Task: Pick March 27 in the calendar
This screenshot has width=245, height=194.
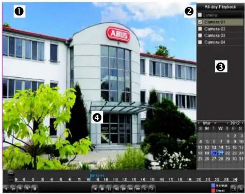Action: [x=214, y=159]
